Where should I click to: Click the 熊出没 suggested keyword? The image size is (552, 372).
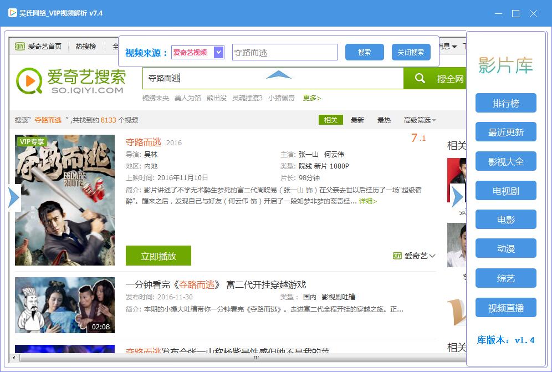click(217, 98)
